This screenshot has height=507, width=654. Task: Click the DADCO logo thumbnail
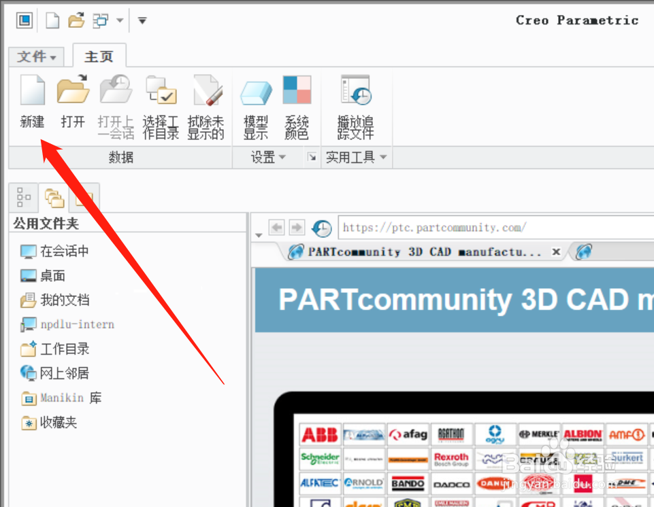pos(452,483)
